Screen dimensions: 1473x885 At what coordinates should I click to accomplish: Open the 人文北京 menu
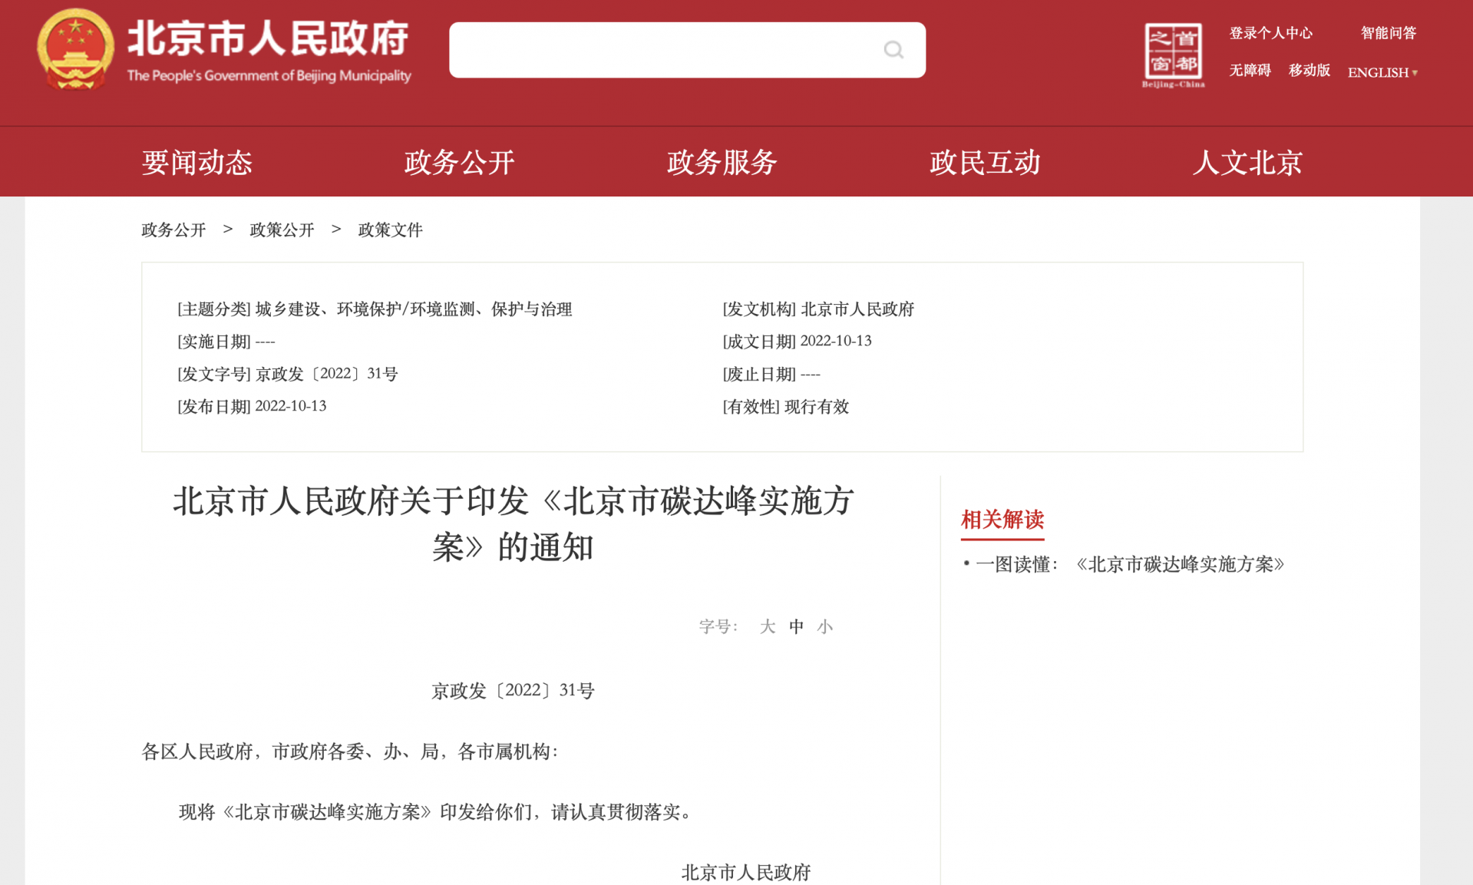pos(1247,162)
